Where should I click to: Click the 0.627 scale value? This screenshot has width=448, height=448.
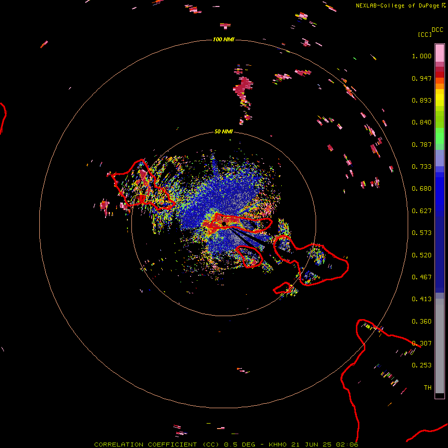(422, 211)
